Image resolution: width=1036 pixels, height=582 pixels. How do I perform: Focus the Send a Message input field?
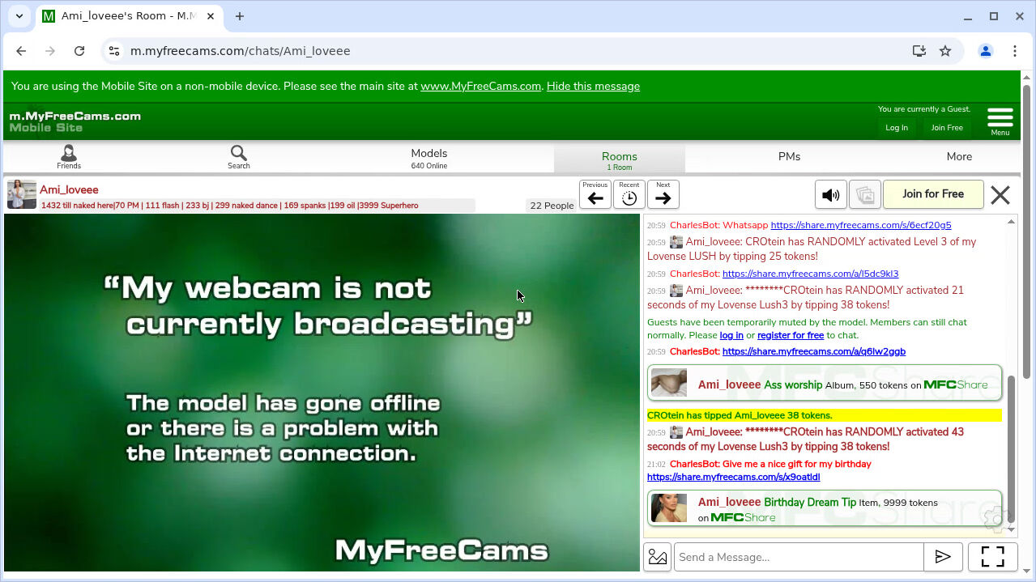click(799, 557)
